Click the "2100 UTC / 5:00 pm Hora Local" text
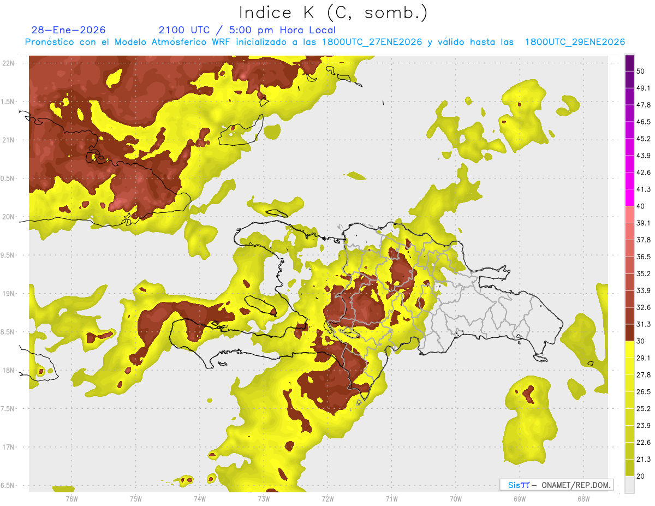 (x=247, y=30)
